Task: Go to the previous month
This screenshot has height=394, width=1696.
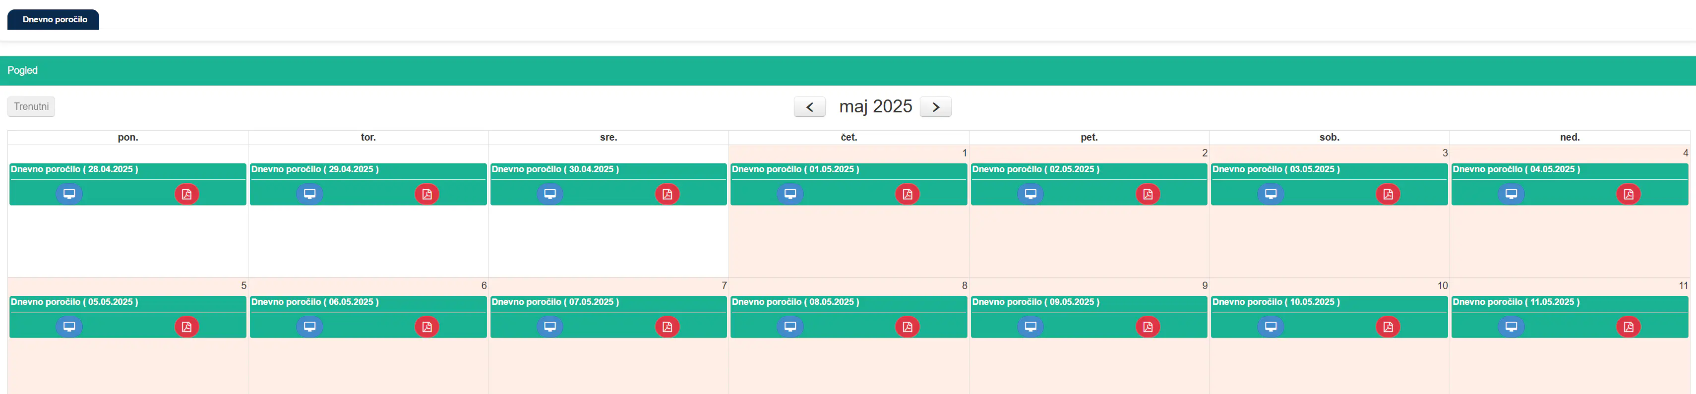Action: point(810,107)
